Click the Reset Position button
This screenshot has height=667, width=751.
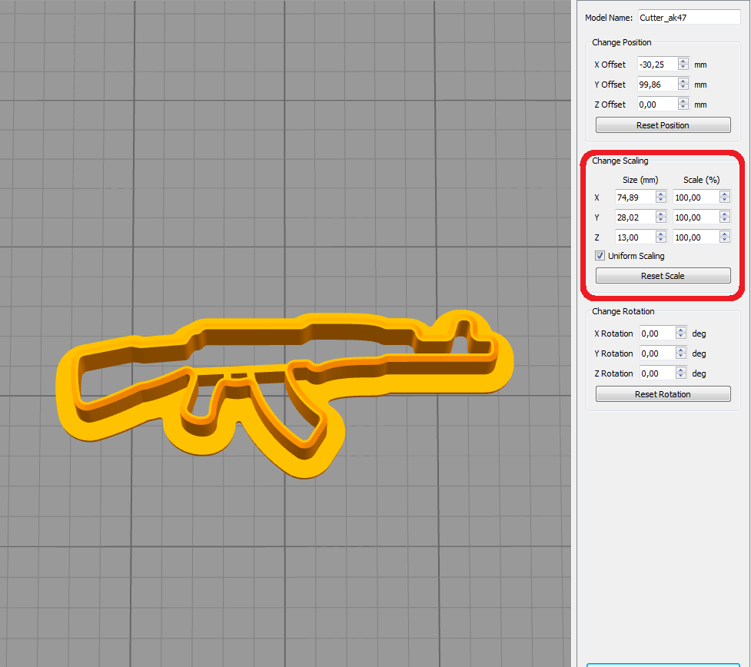663,125
